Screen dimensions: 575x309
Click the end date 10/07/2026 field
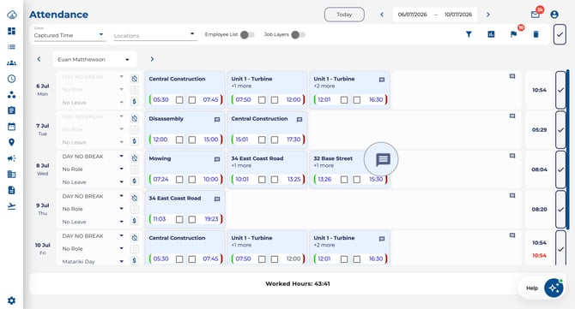[458, 15]
